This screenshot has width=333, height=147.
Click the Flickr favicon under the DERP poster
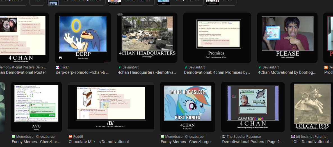click(x=58, y=67)
